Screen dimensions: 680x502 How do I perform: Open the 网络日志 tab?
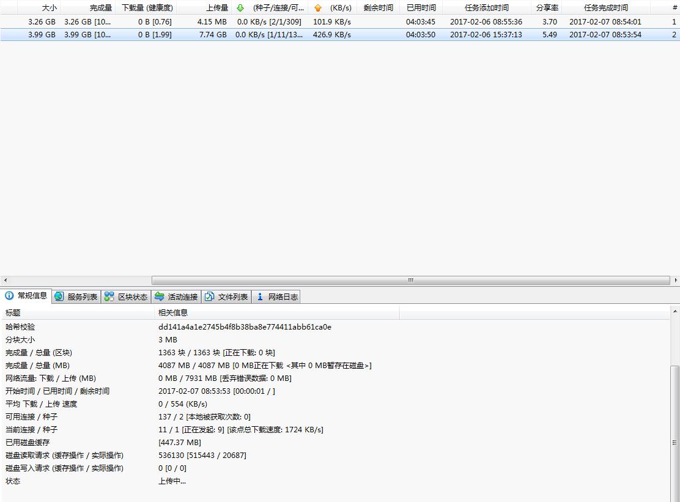[276, 297]
